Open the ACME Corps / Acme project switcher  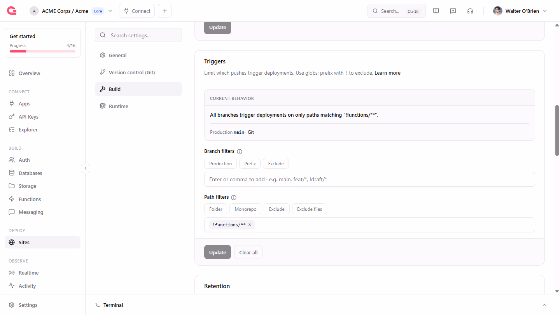click(x=71, y=11)
